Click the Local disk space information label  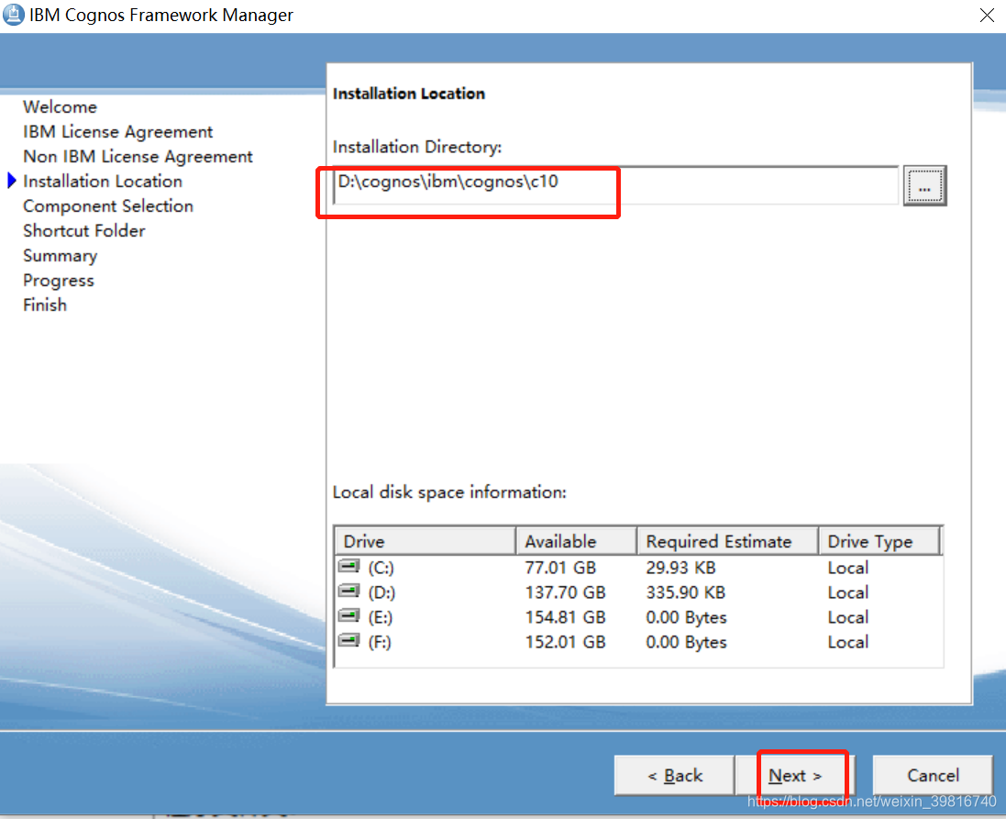point(449,493)
